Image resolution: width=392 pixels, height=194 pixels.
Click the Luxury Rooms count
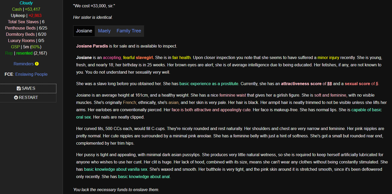(x=41, y=41)
